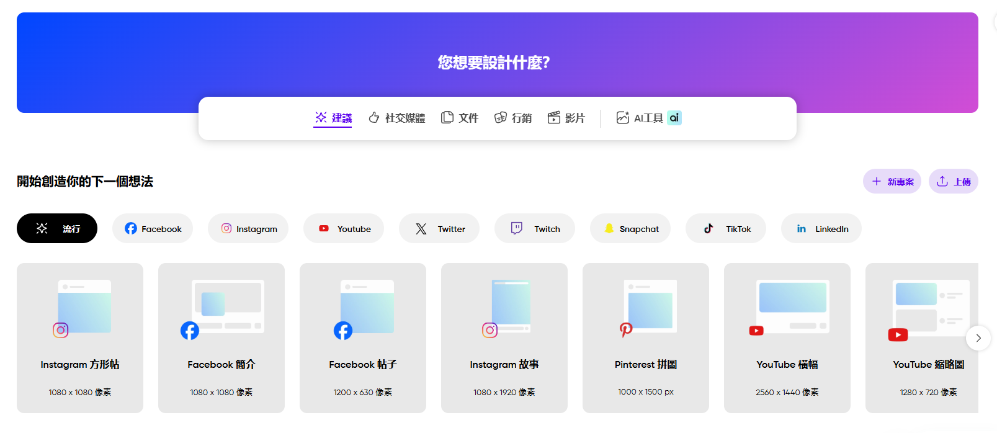The width and height of the screenshot is (997, 433).
Task: Select the 流行 filter chip
Action: point(57,228)
